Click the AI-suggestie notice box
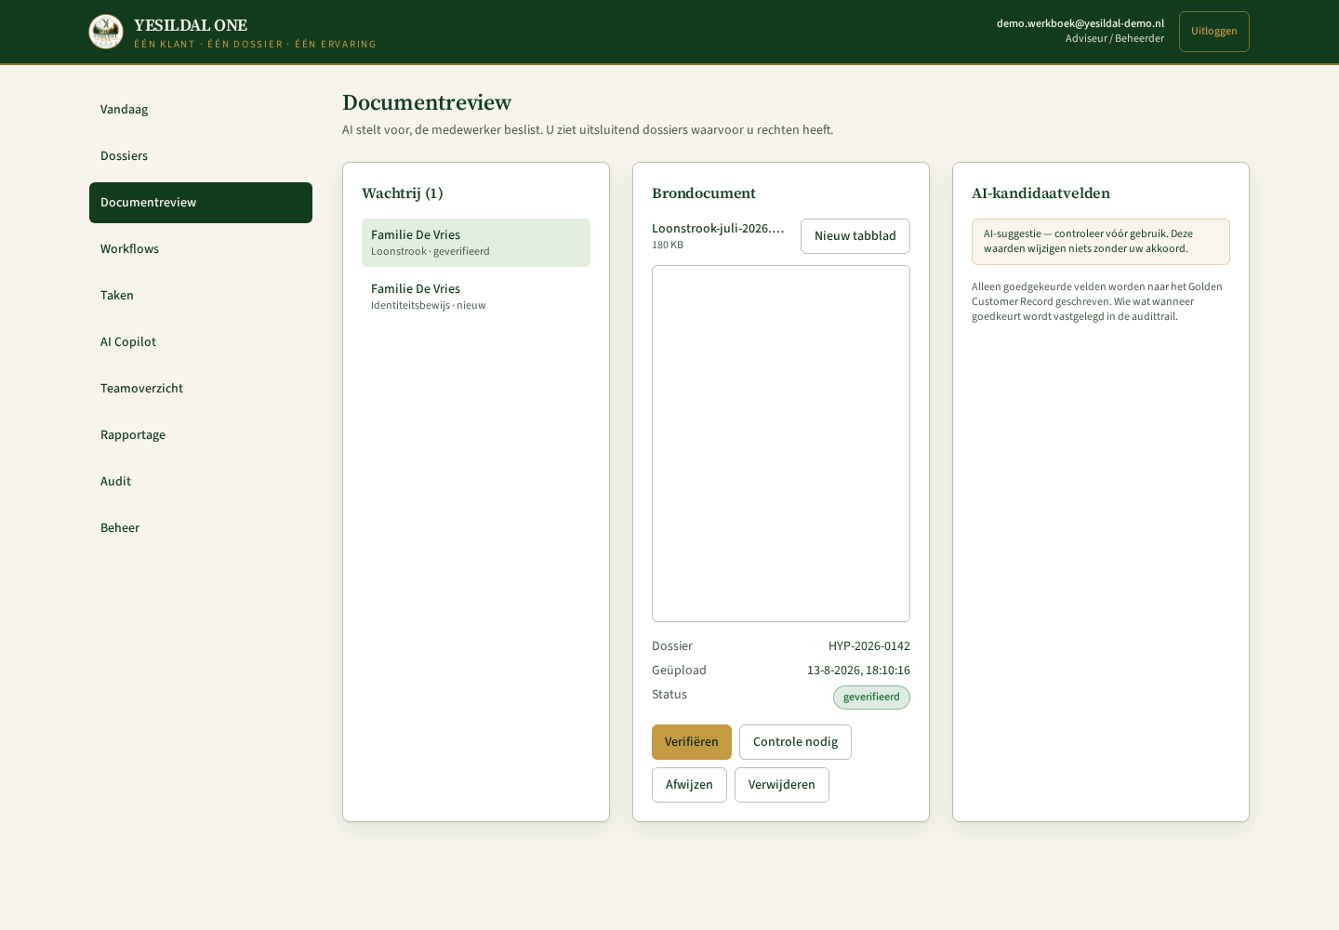 1101,242
